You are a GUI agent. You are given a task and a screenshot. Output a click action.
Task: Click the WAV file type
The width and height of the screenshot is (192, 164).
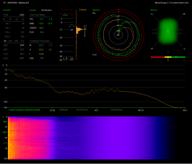pyautogui.click(x=6, y=45)
